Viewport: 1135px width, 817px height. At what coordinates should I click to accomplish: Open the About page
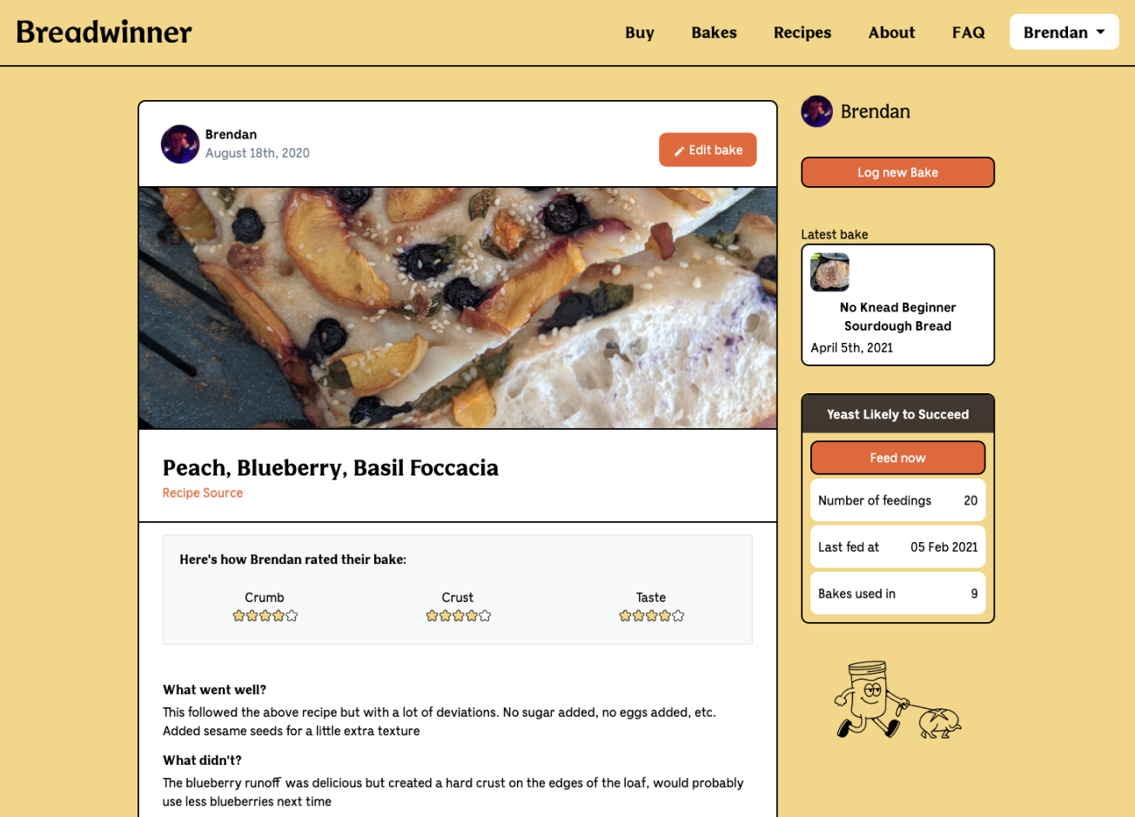tap(891, 32)
